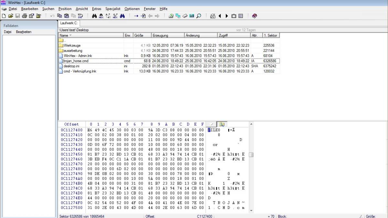388x218 pixels.
Task: Open disk with the drive icon
Action: click(x=171, y=16)
